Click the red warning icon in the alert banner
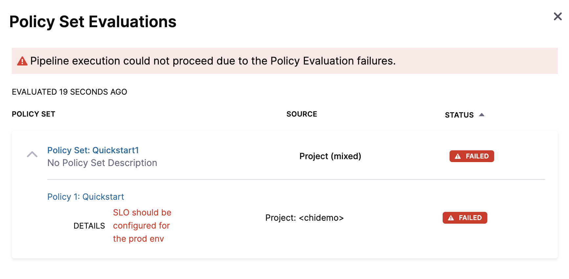 (22, 61)
